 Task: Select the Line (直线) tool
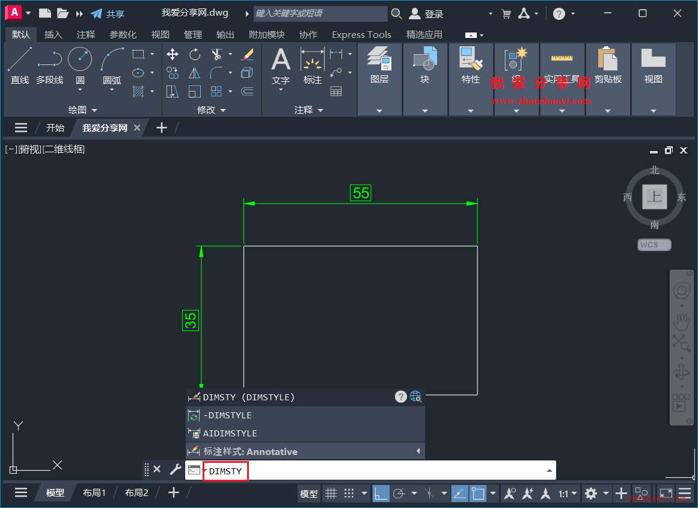point(20,66)
